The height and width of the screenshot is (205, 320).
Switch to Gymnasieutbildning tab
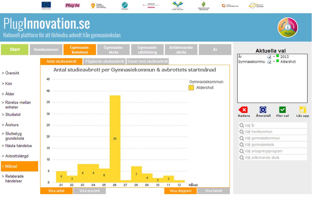pos(147,49)
